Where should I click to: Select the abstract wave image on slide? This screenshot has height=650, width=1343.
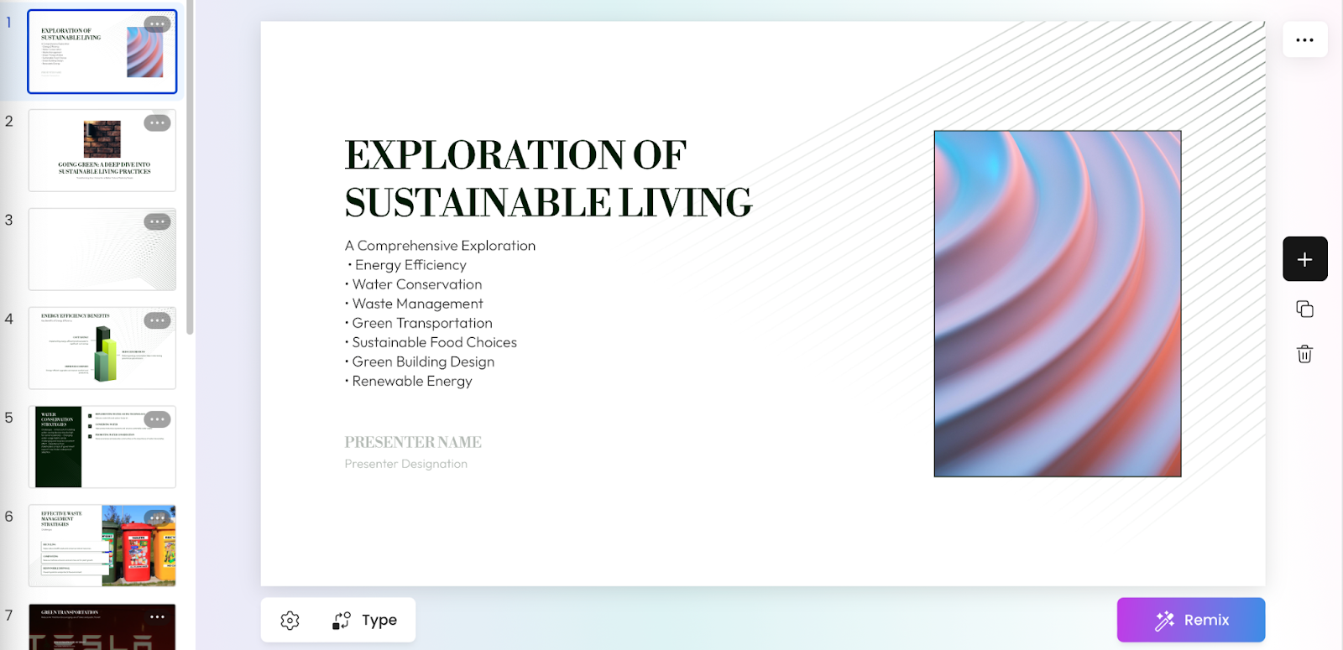click(1058, 304)
